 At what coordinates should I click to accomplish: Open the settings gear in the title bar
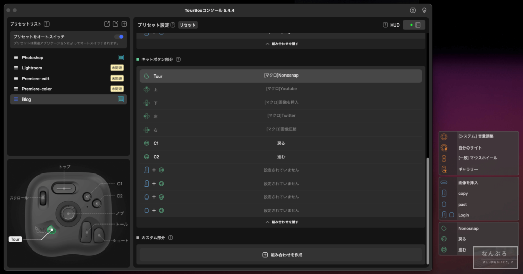point(413,10)
